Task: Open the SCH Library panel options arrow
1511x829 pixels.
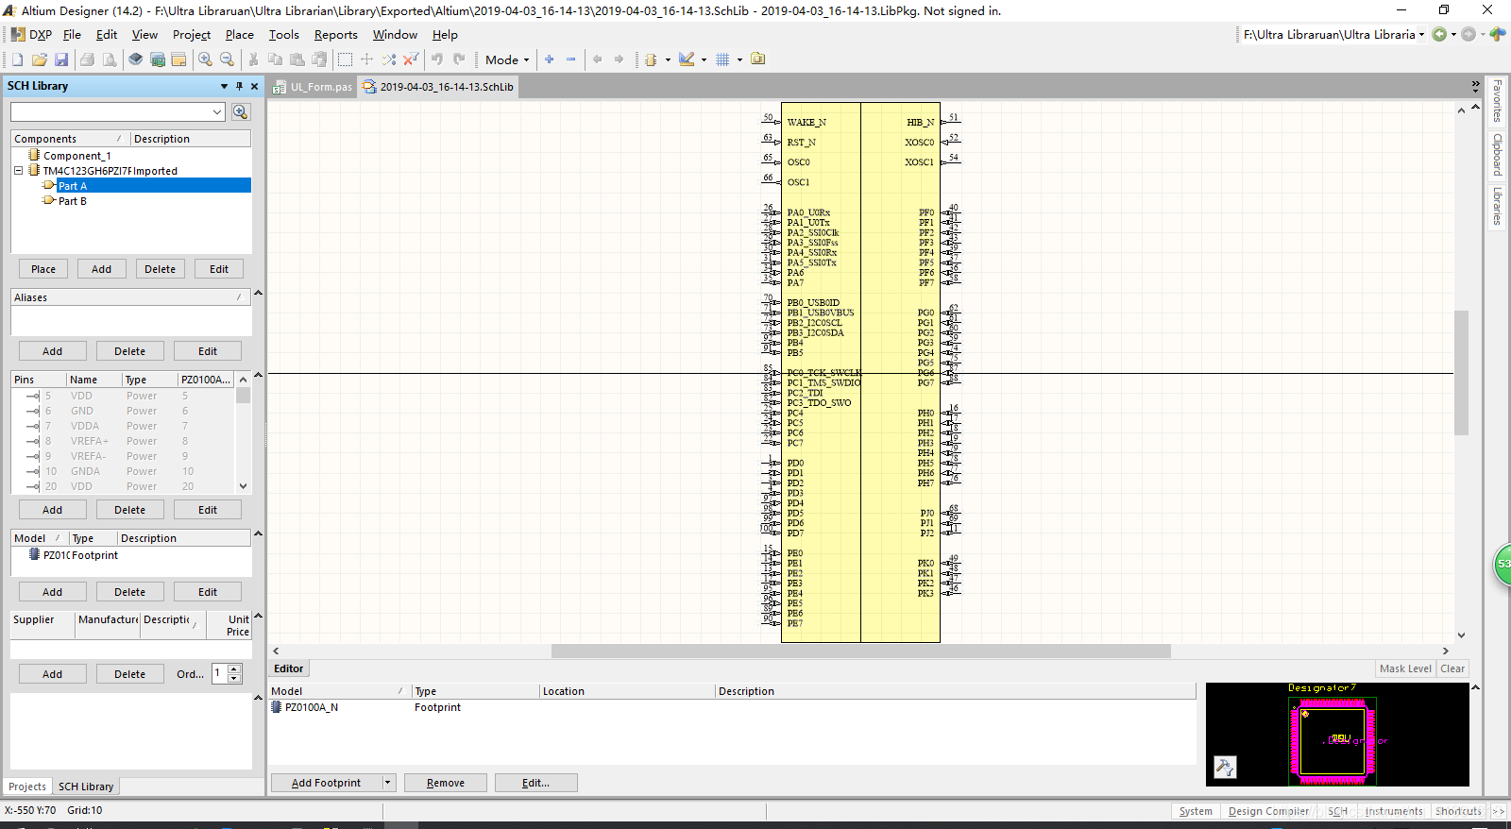Action: coord(224,86)
